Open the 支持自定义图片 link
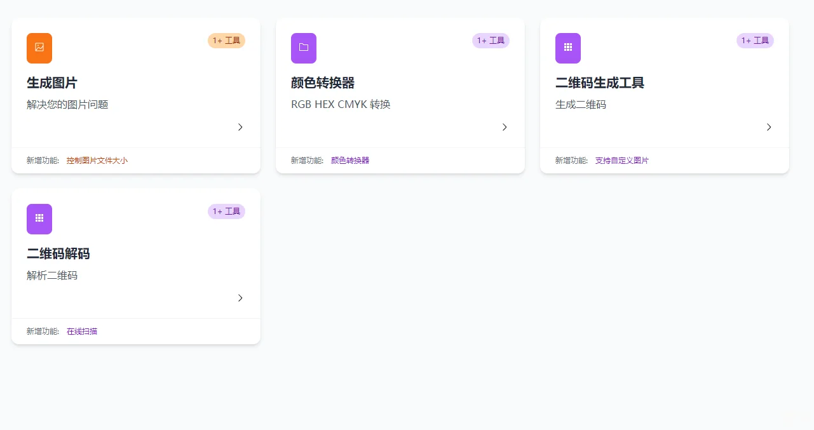The height and width of the screenshot is (430, 814). tap(622, 160)
